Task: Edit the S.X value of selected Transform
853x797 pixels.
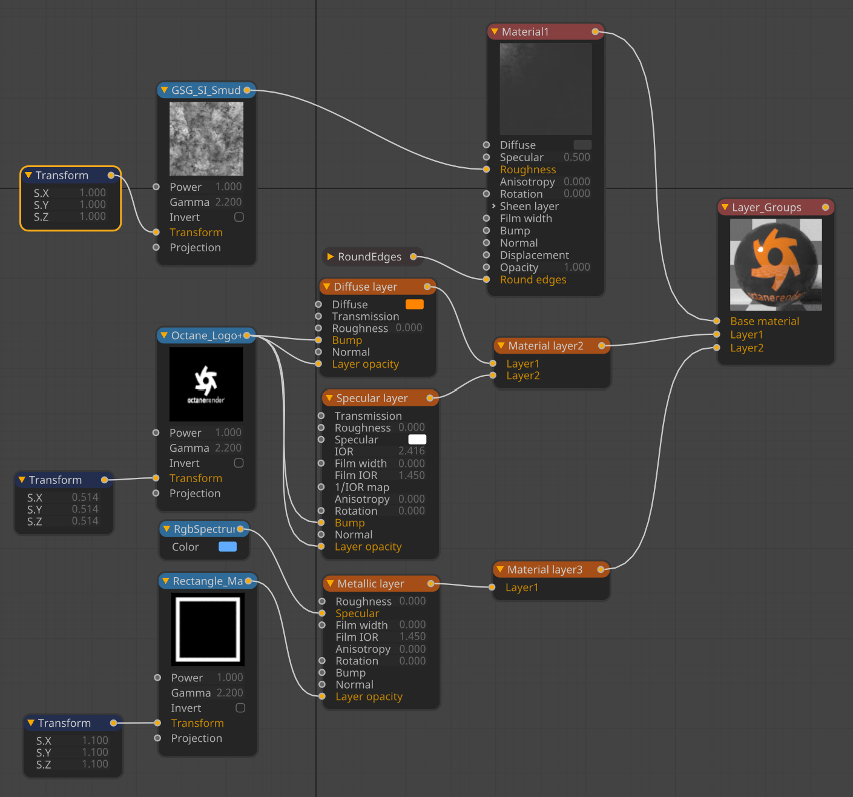Action: pos(92,193)
